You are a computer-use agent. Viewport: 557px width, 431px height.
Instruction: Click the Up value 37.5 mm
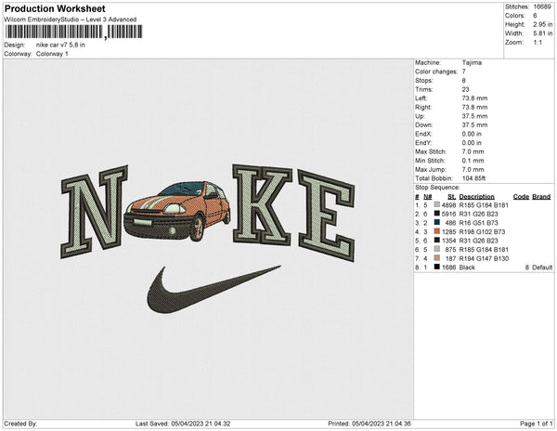coord(475,116)
